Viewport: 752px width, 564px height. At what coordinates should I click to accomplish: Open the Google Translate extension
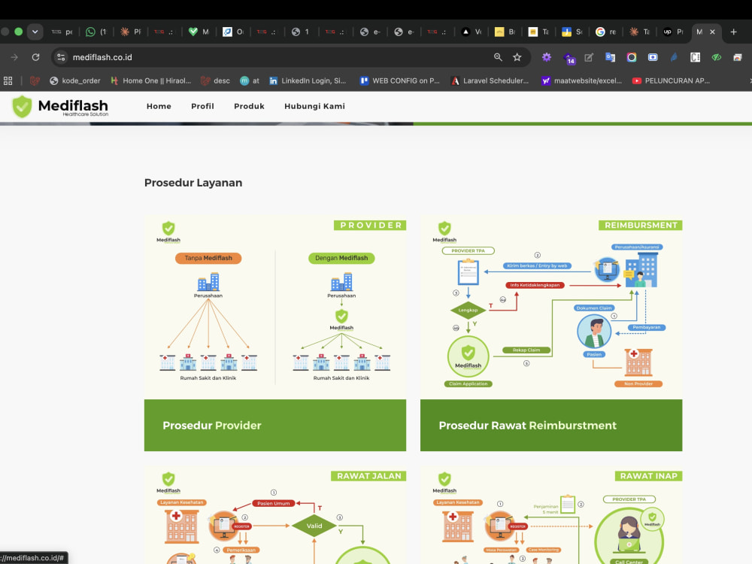pos(610,57)
